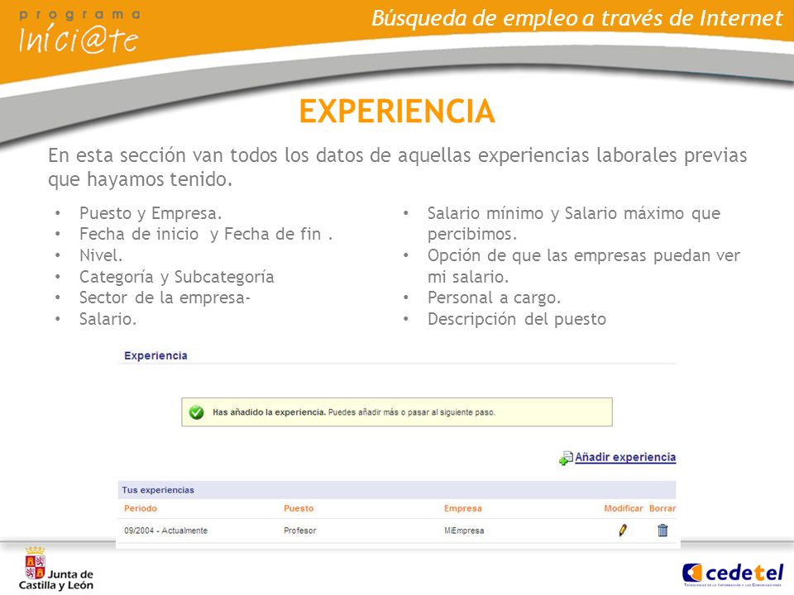Viewport: 794px width, 595px height.
Task: Click the Opción de que las empresas bullet
Action: [583, 266]
